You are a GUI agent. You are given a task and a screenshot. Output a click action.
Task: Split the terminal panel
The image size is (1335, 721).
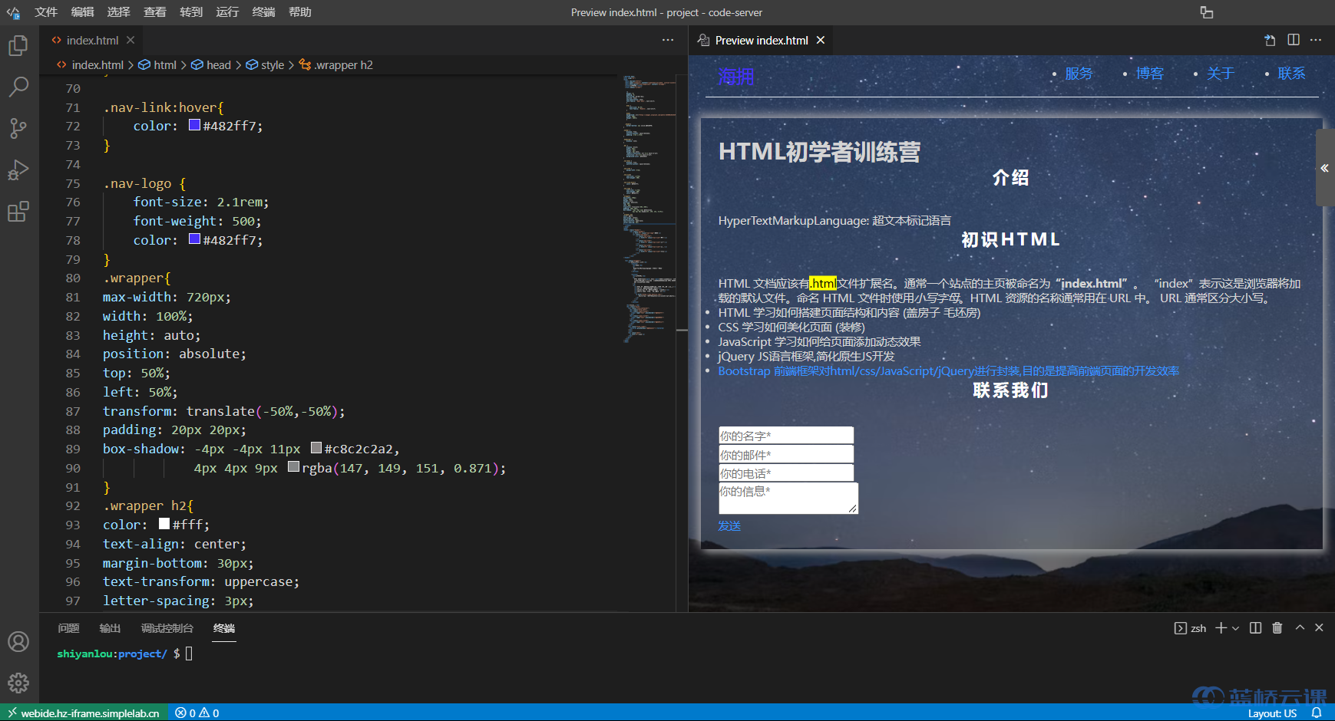[1256, 628]
